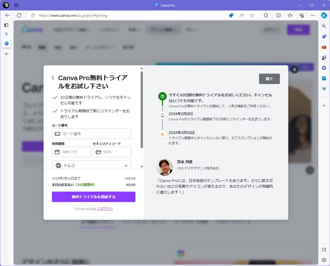The image size is (330, 266).
Task: Start trial with 無料トライアルを開始する button
Action: 94,197
